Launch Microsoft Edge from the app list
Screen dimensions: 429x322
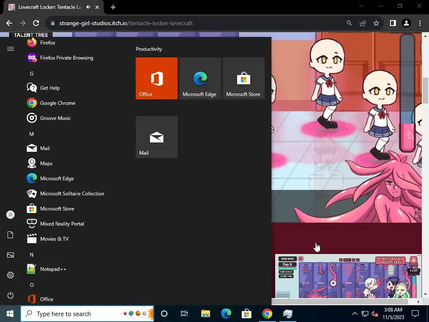50,179
